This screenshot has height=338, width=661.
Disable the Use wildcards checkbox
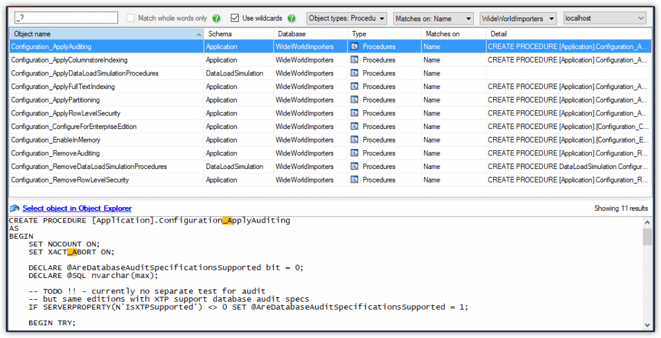click(x=235, y=19)
